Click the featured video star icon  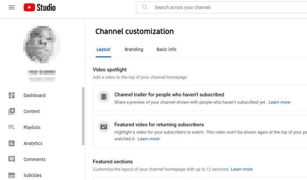104,126
